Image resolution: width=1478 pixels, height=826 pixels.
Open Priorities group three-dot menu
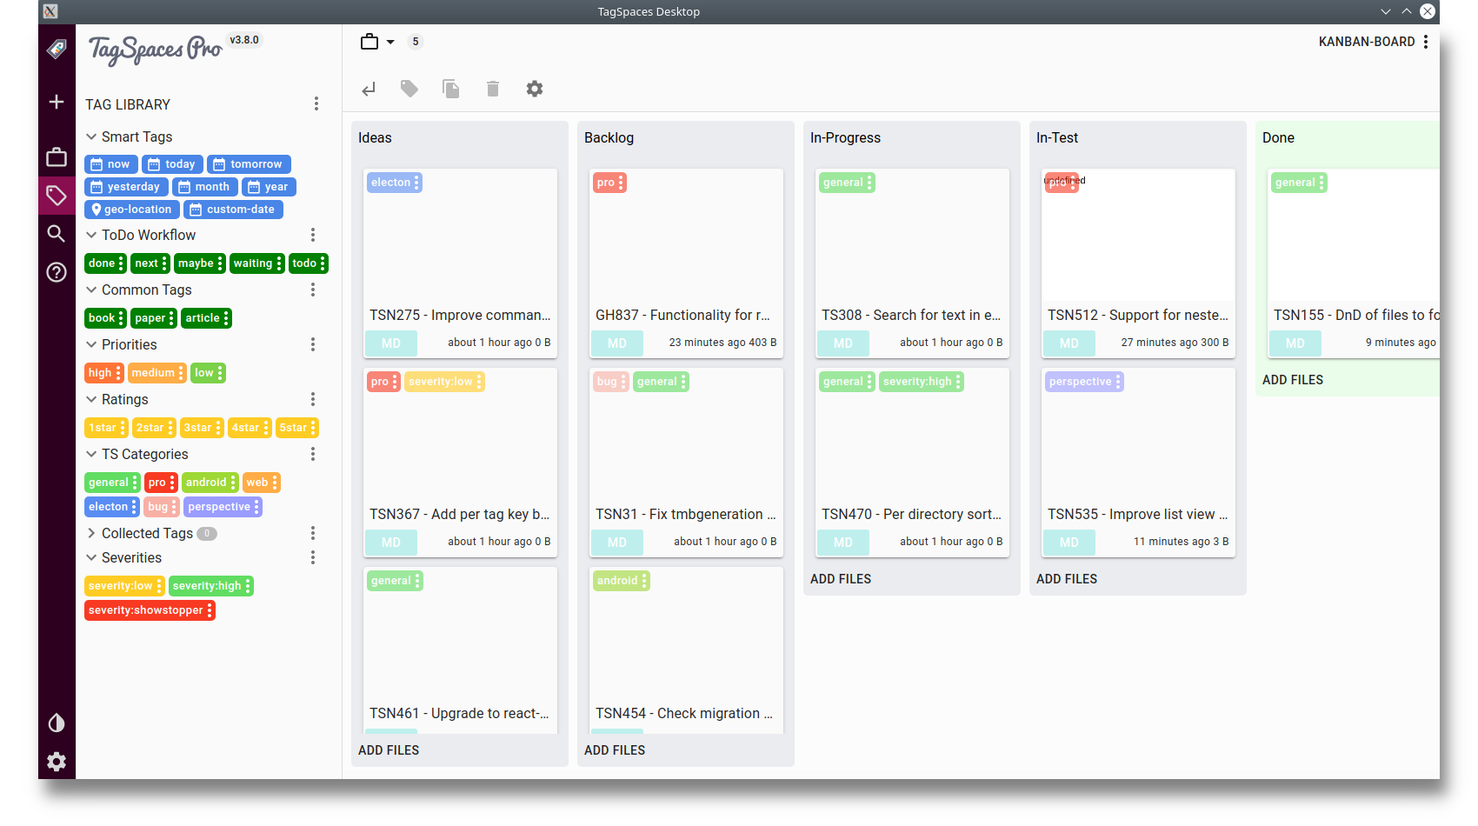pyautogui.click(x=313, y=344)
